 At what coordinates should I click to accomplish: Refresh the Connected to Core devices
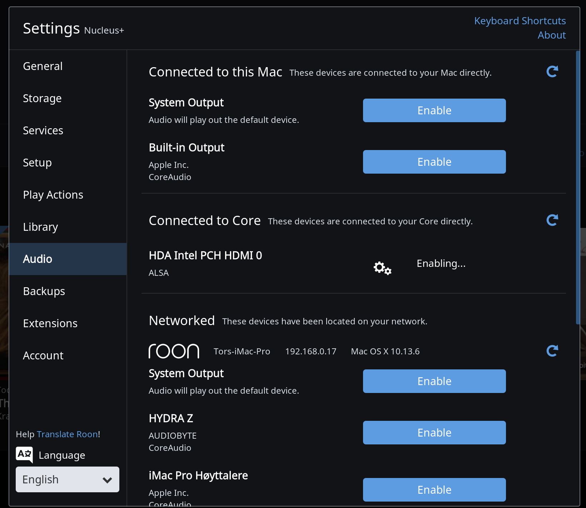click(x=552, y=220)
